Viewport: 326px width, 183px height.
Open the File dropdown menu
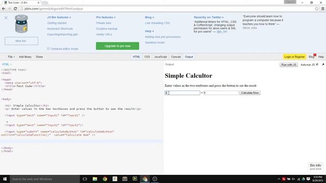pos(11,57)
